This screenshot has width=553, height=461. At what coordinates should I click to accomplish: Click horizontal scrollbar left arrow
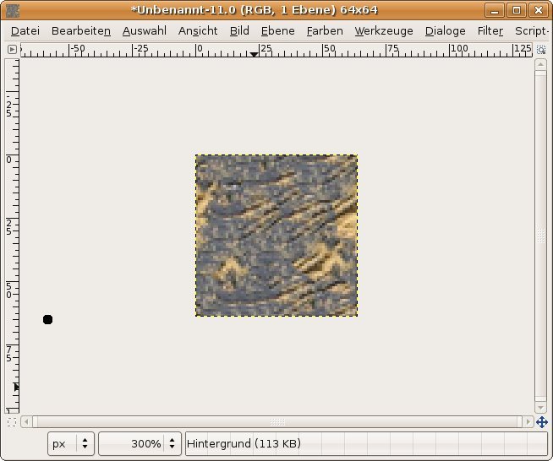(26, 421)
